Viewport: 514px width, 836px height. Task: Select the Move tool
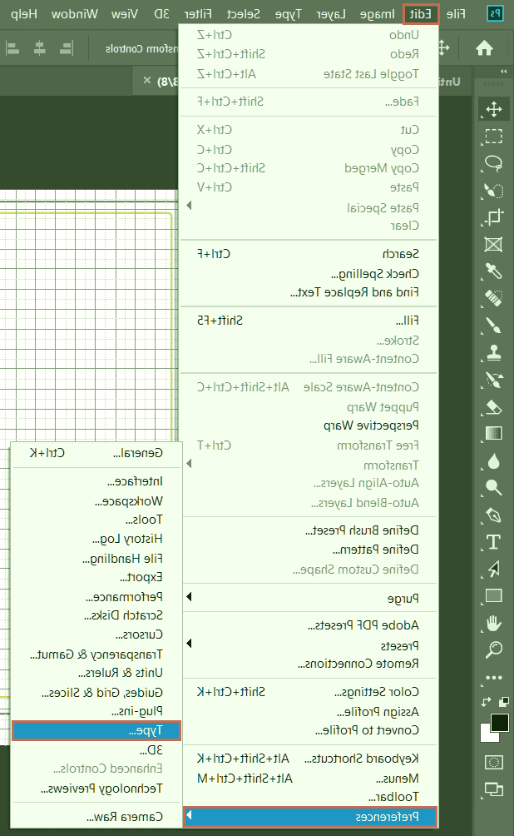click(493, 109)
